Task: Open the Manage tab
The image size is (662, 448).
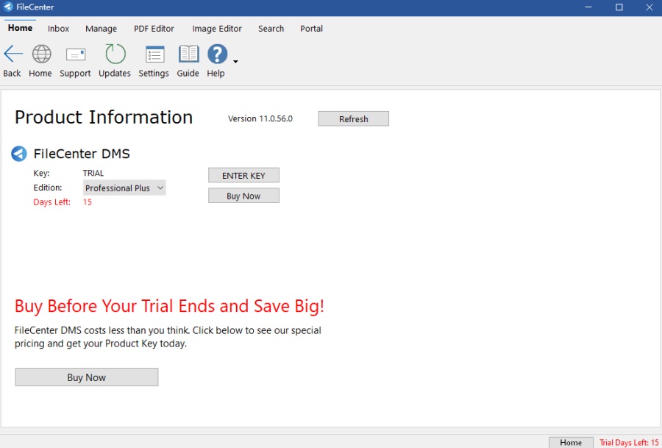Action: [101, 29]
